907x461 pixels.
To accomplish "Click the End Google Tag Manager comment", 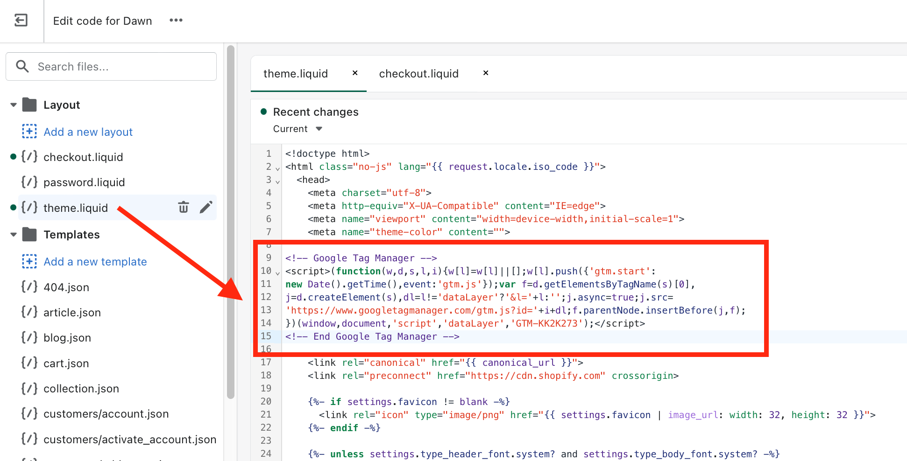I will click(x=372, y=336).
